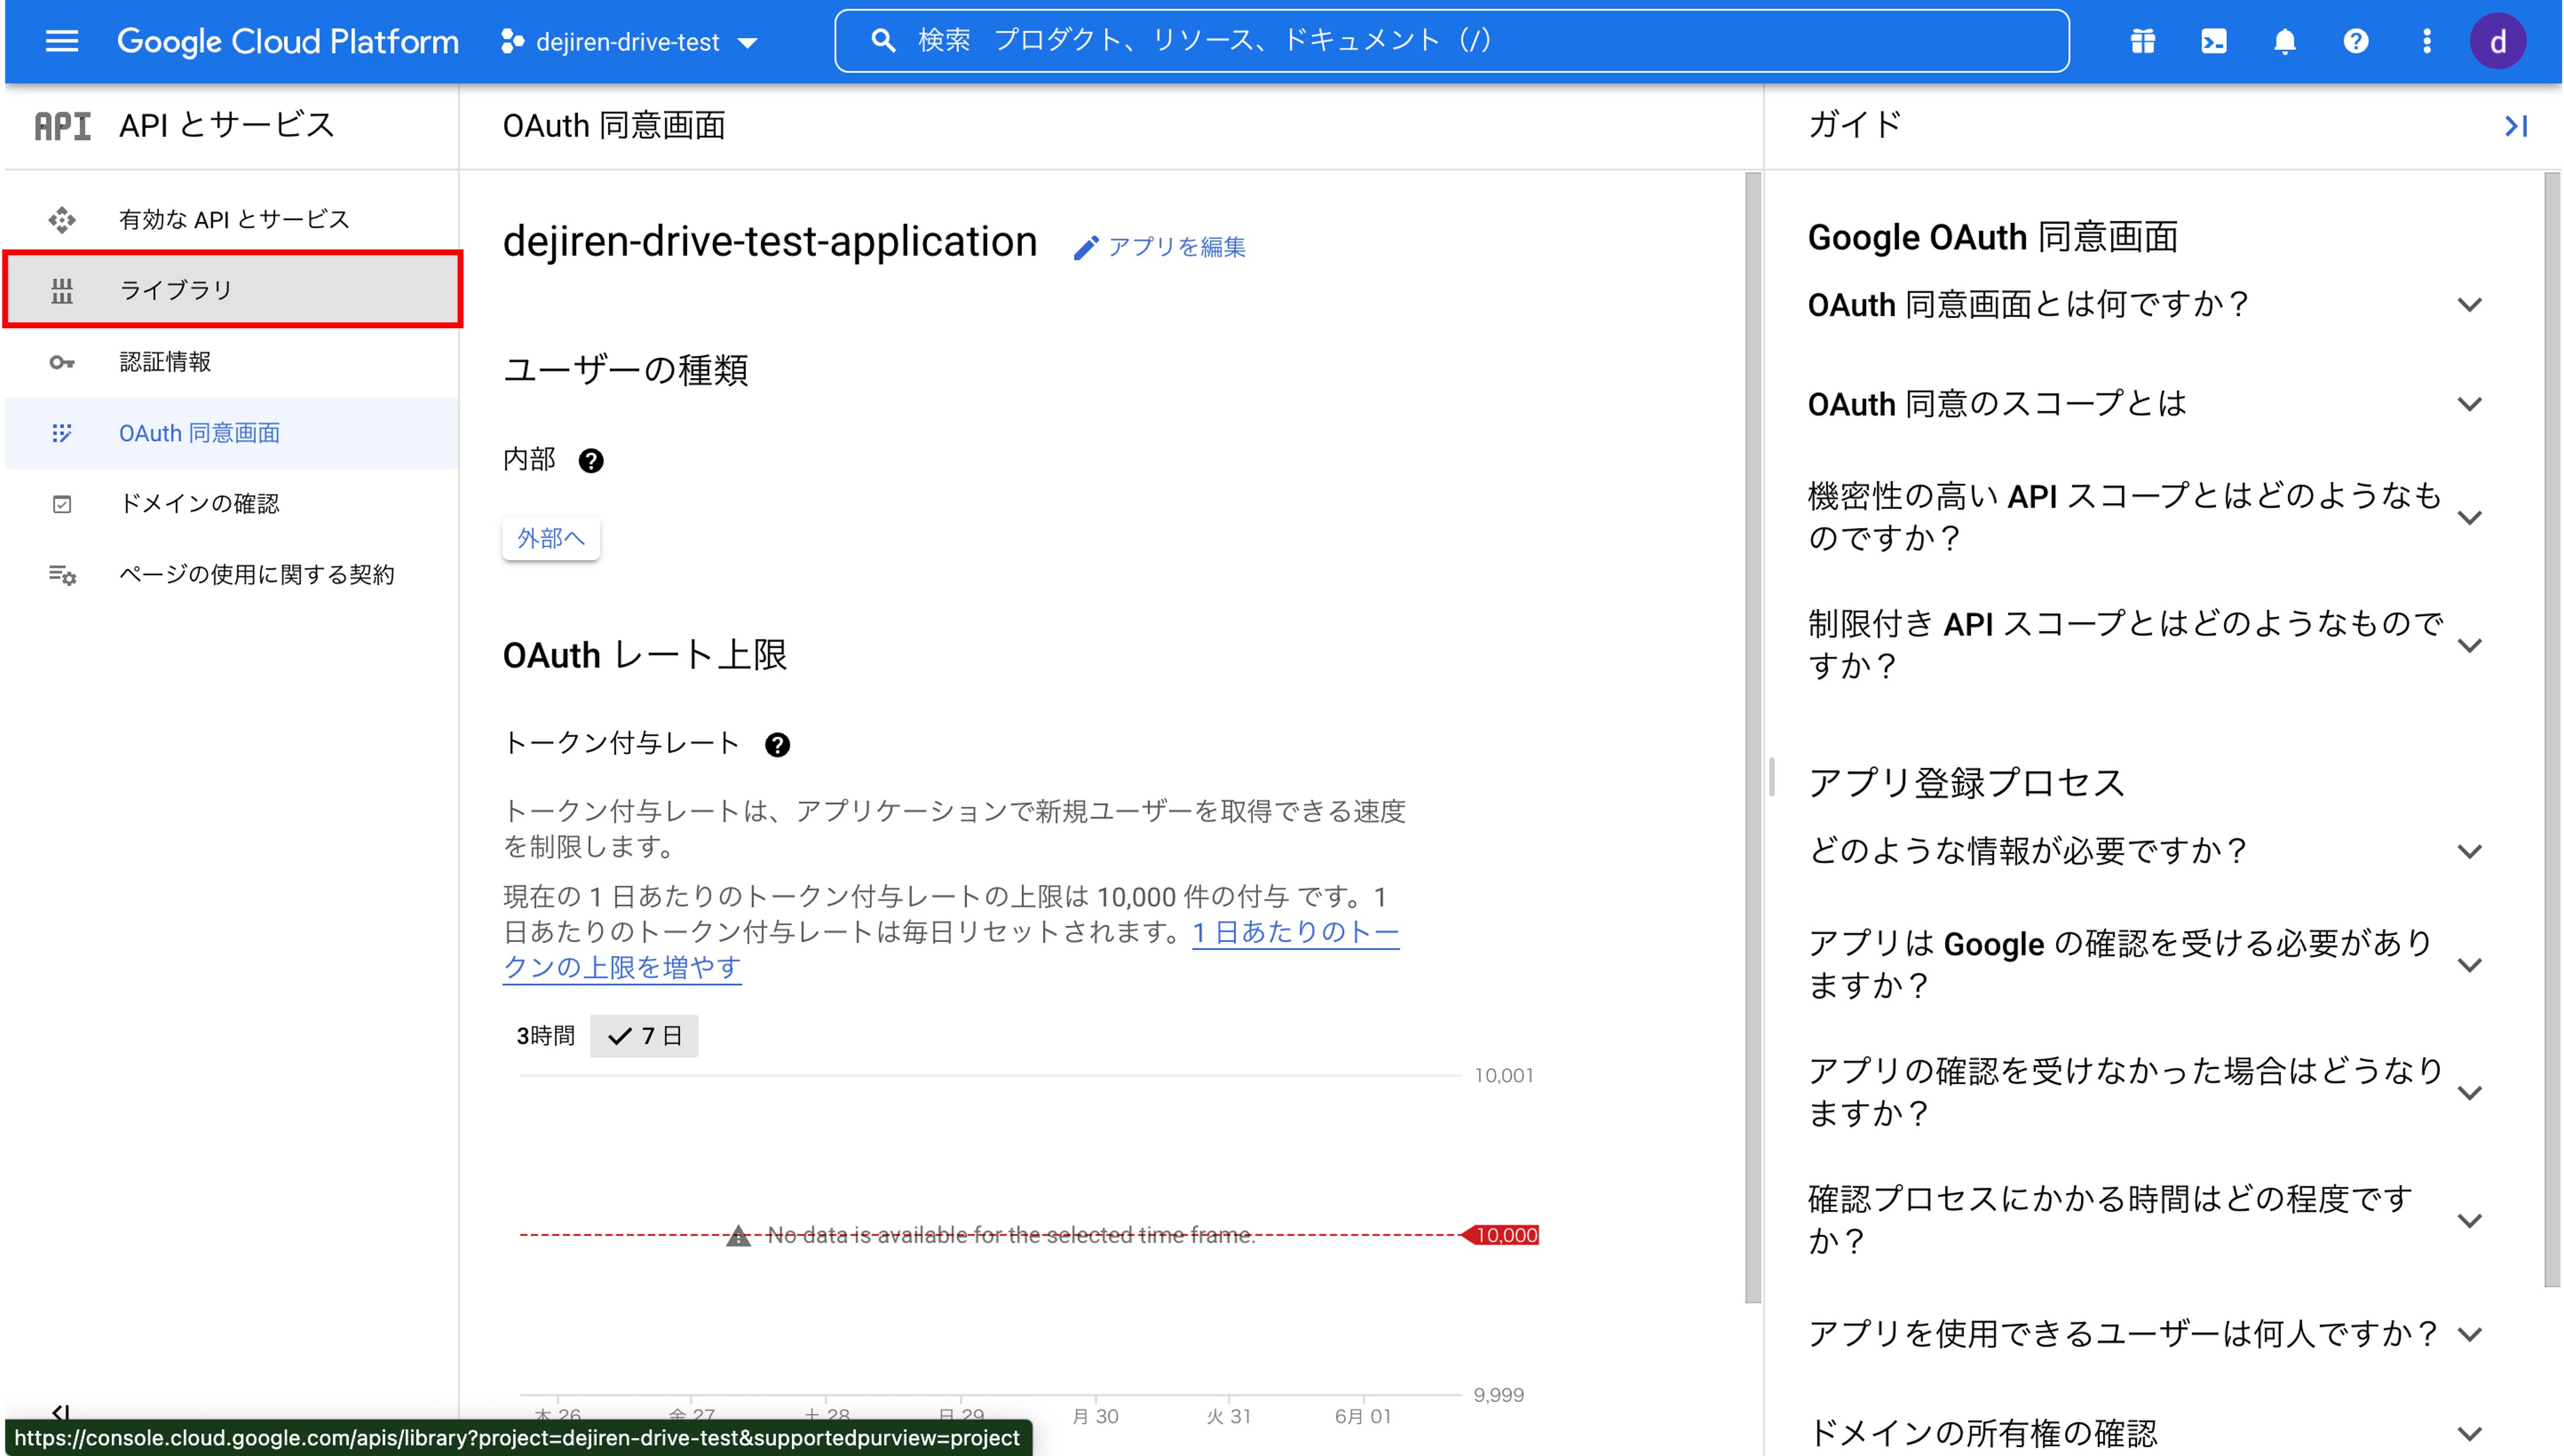Click the magnifier search icon
Viewport: 2564px width, 1456px height.
tap(883, 41)
